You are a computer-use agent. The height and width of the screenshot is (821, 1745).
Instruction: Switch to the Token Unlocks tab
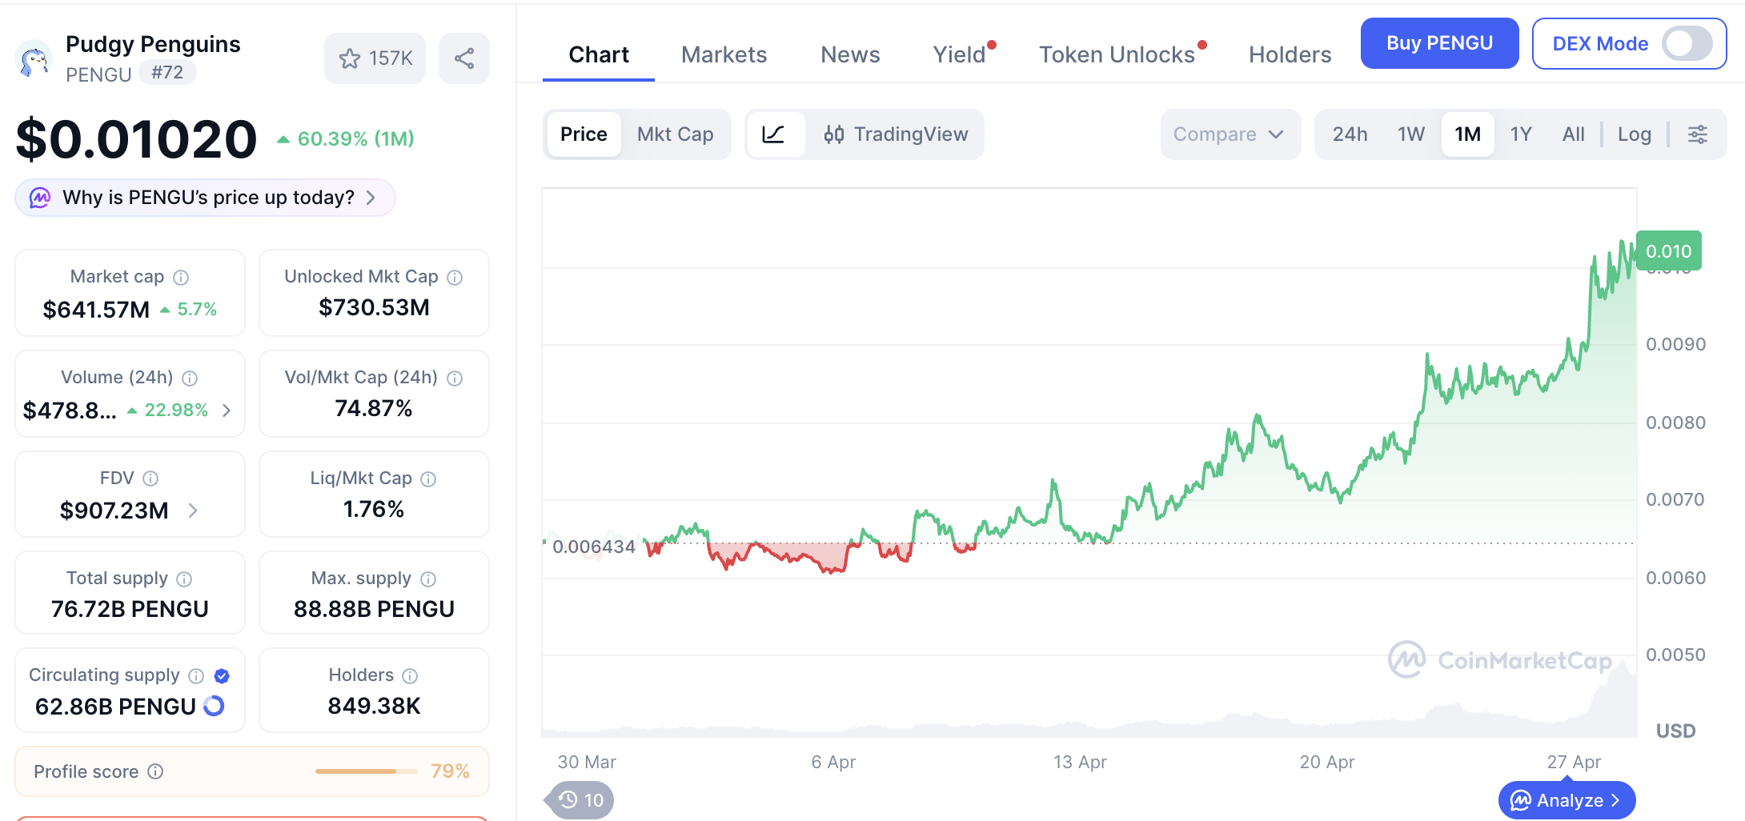tap(1117, 54)
